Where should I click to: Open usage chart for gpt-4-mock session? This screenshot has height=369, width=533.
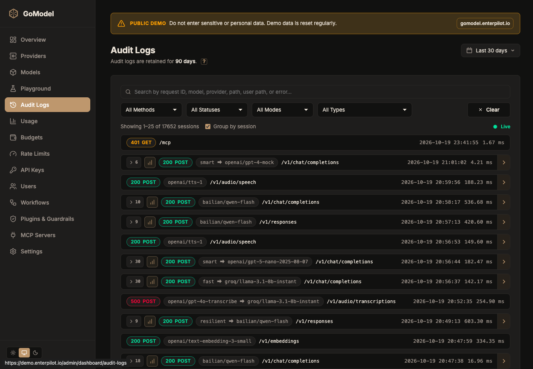(150, 162)
